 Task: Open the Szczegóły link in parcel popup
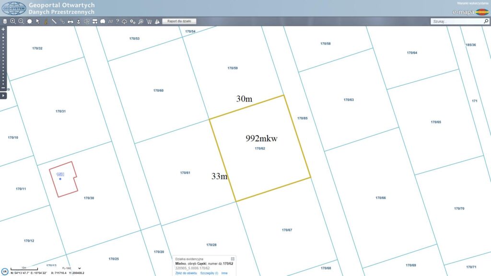[x=209, y=273]
